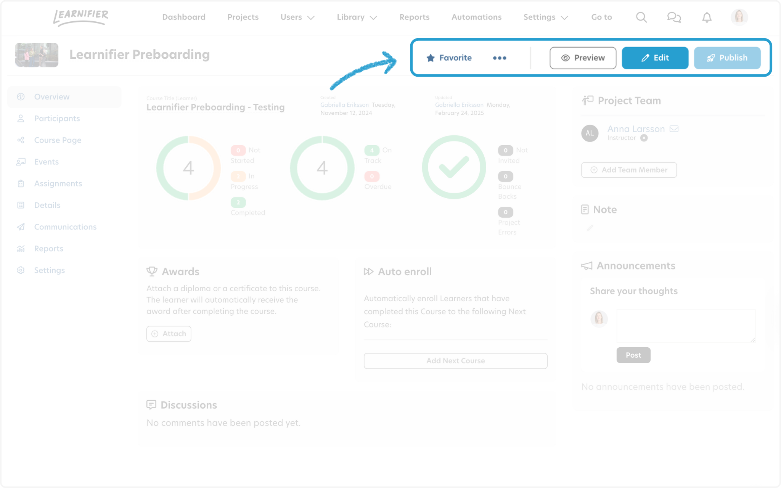
Task: Click the Not Started count badge
Action: coord(238,150)
